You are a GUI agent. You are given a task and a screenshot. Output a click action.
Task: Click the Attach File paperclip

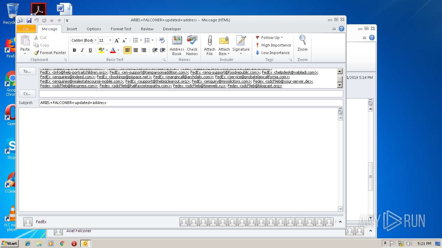tap(210, 45)
